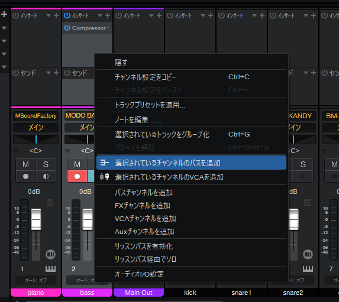339x302 pixels.
Task: Choose 選択されているチャンネルのVCAを追加 entry
Action: (x=191, y=177)
